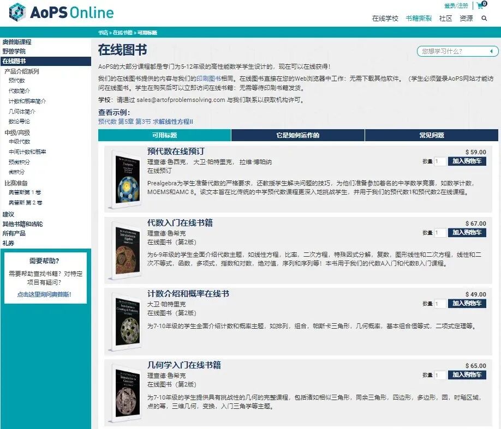
Task: Open 产品介绍系列 sidebar section
Action: tap(22, 71)
